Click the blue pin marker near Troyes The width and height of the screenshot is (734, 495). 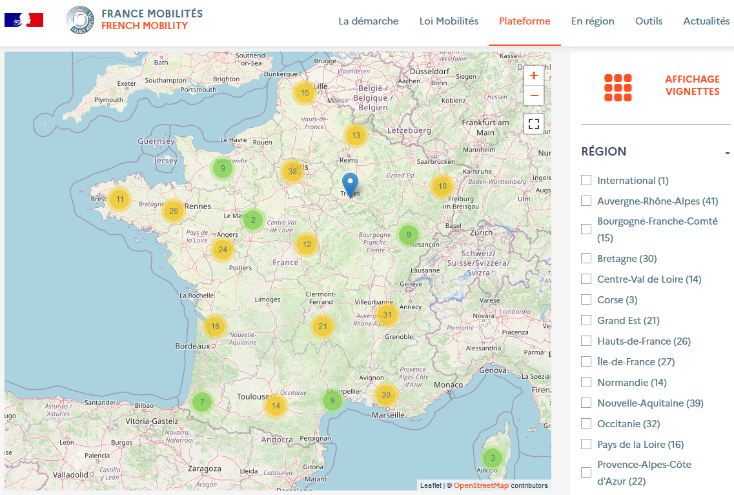(x=350, y=184)
